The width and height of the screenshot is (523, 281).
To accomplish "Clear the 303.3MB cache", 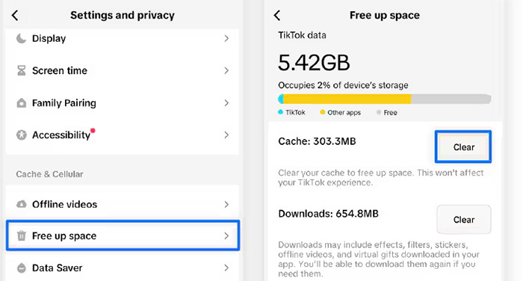I will coord(463,146).
